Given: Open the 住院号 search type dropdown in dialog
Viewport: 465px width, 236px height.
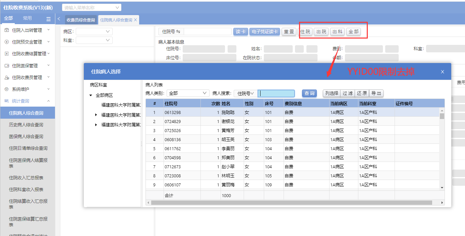Looking at the screenshot, I should click(246, 94).
